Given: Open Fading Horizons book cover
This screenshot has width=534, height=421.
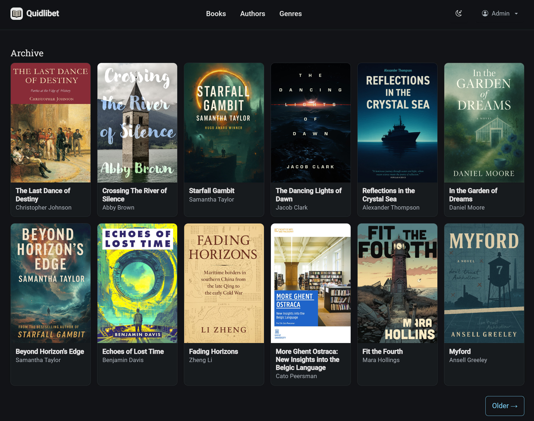Looking at the screenshot, I should click(x=224, y=283).
